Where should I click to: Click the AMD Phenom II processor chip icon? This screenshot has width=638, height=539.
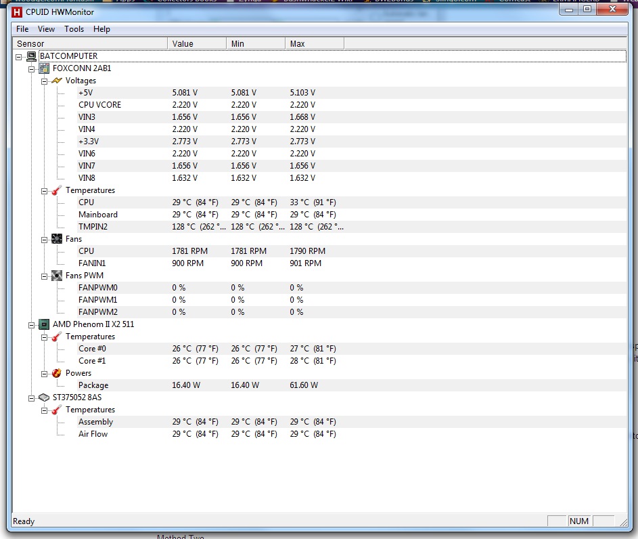[x=44, y=324]
